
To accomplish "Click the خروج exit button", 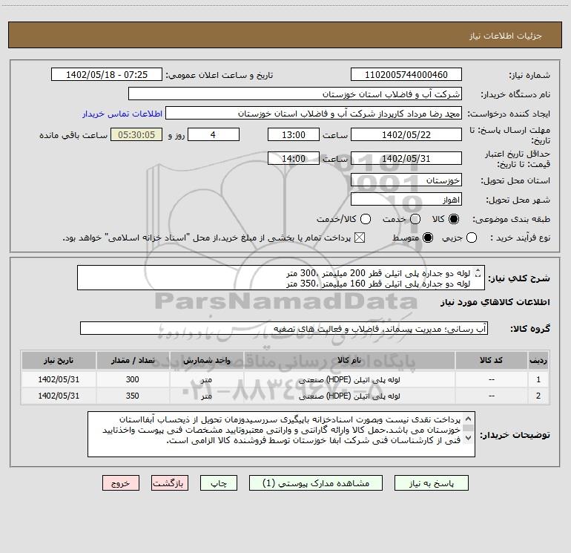I will click(x=121, y=483).
